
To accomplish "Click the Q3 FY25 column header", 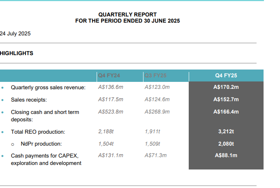I will 156,76.
